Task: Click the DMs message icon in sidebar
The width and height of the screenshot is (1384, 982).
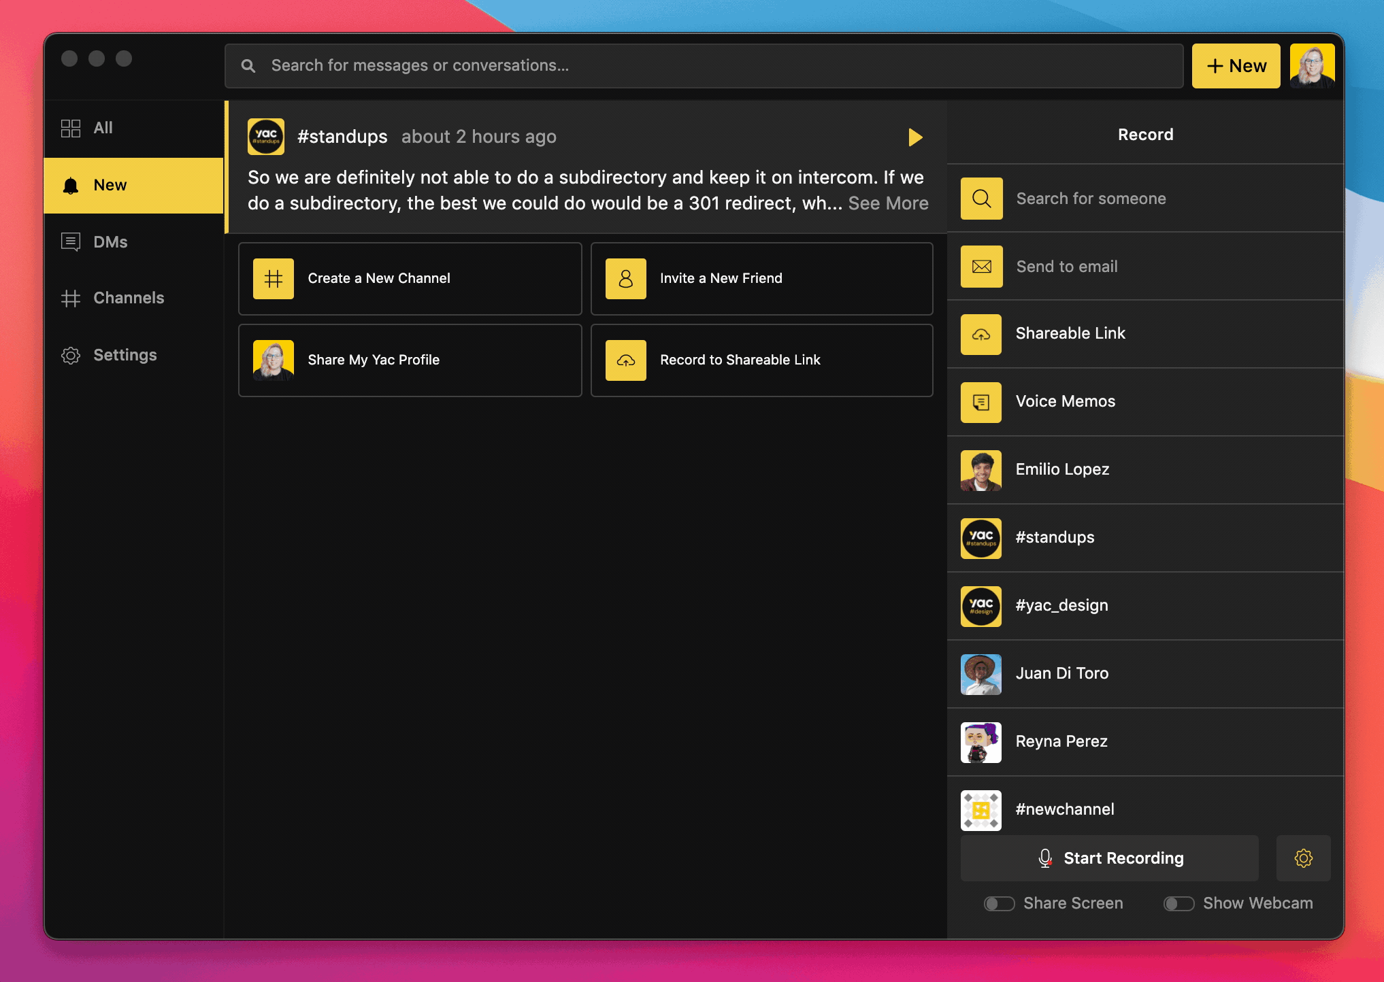Action: pos(71,242)
